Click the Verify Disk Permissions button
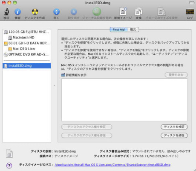 tap(86, 127)
